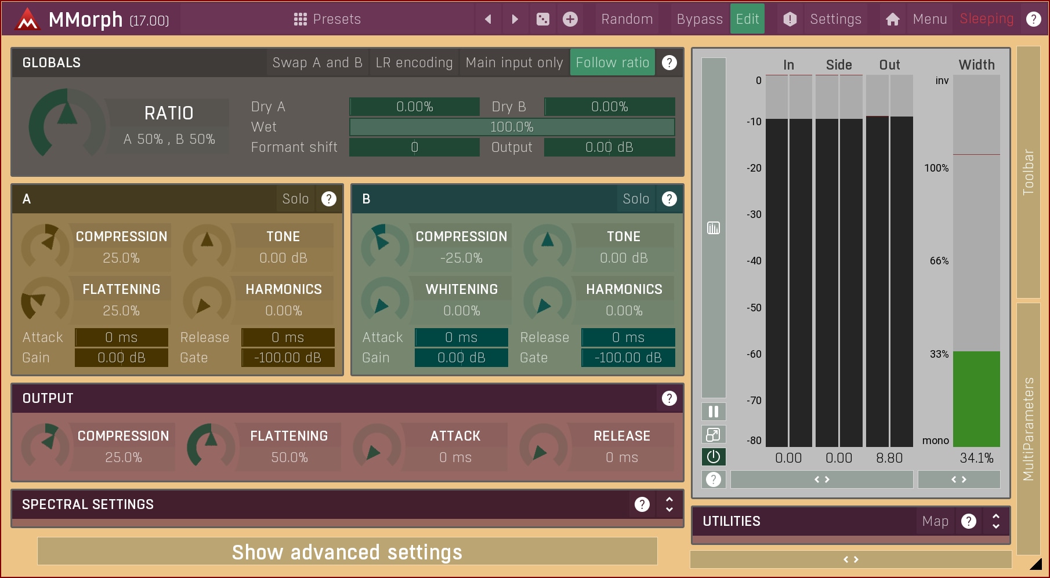Enable the Bypass toggle

pyautogui.click(x=699, y=19)
